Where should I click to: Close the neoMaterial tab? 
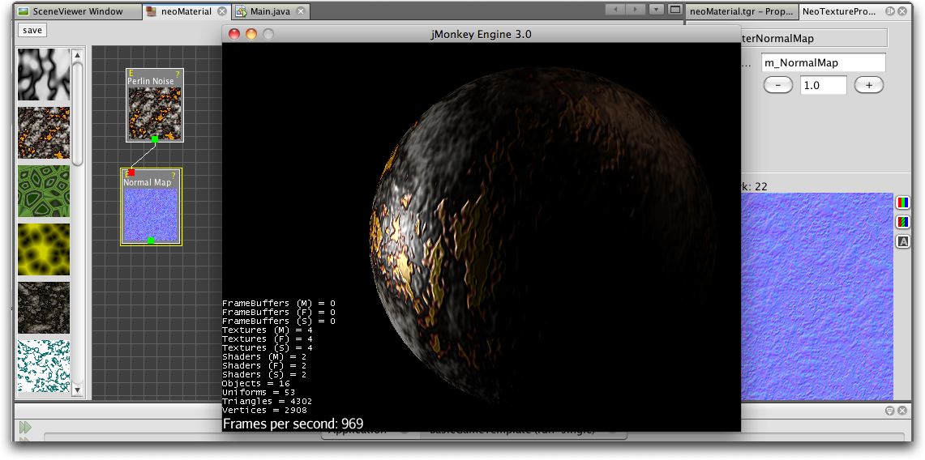[x=222, y=11]
